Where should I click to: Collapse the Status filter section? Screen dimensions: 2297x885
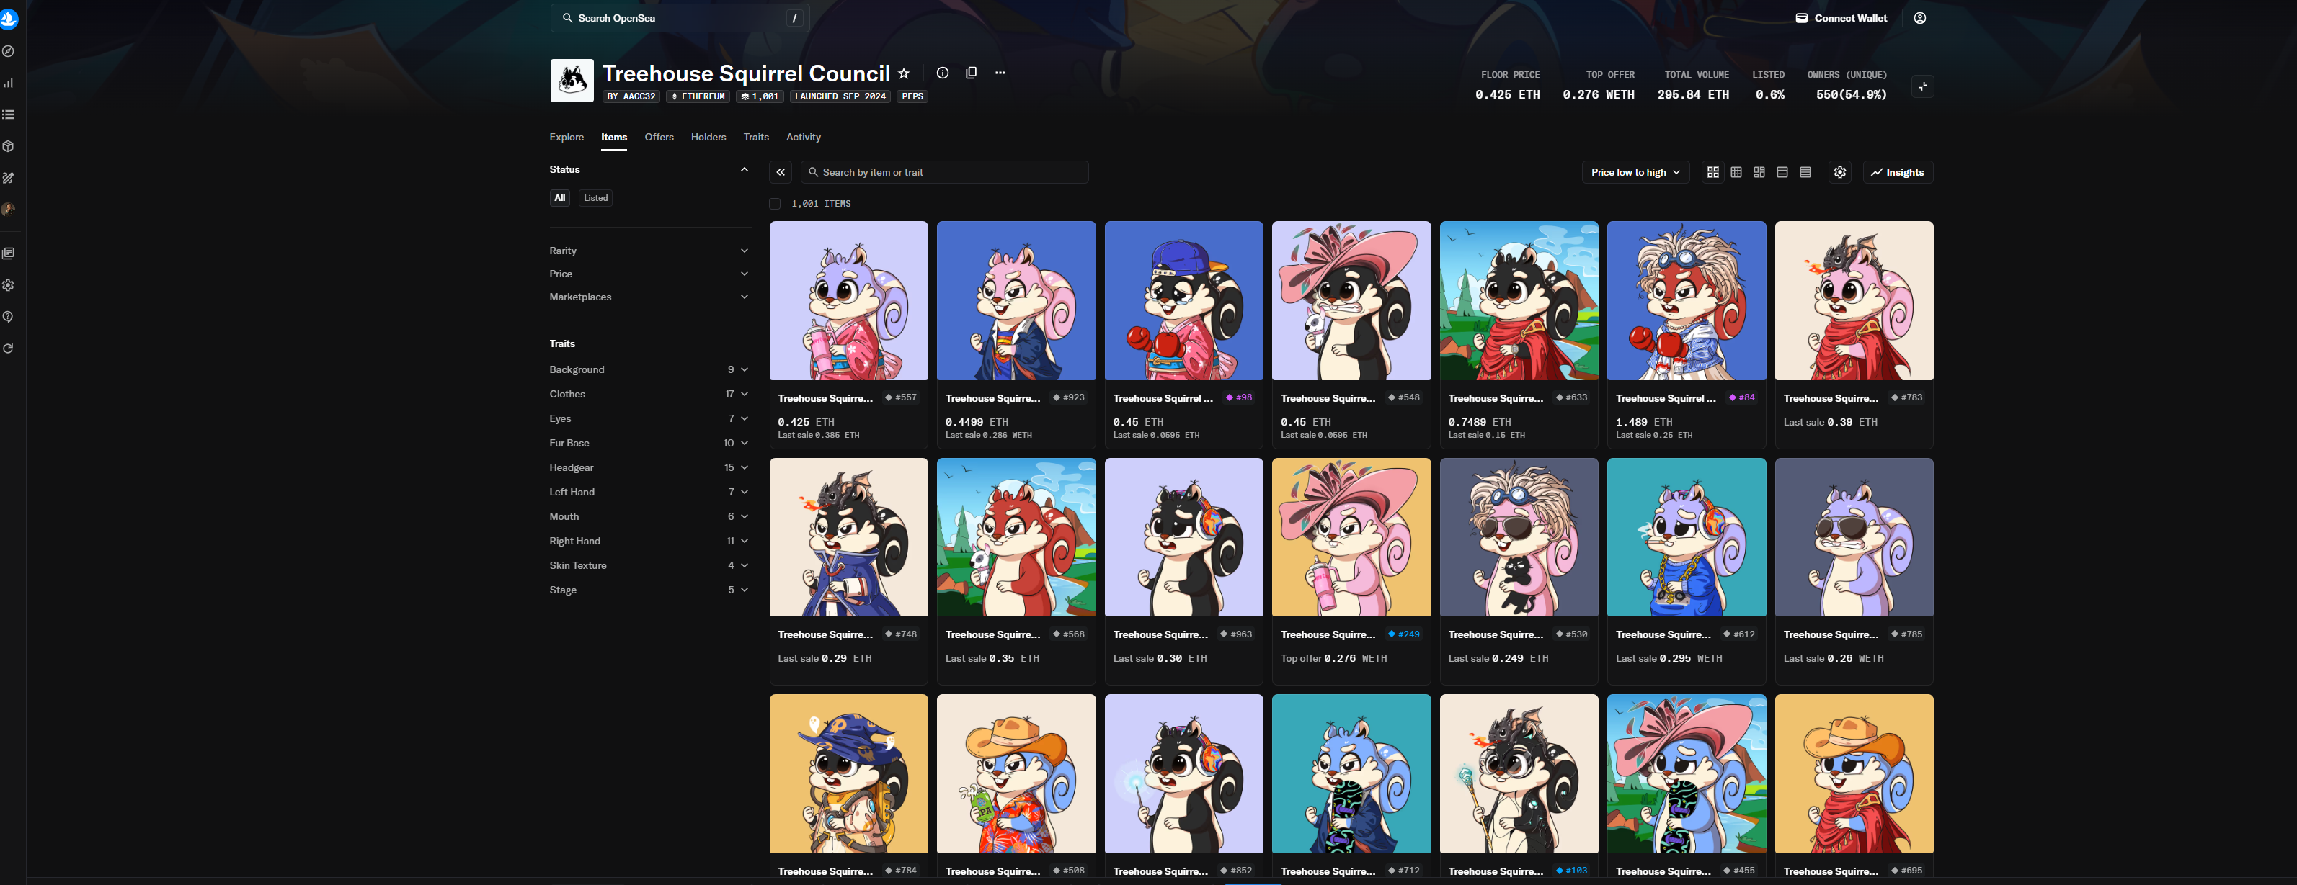tap(744, 169)
